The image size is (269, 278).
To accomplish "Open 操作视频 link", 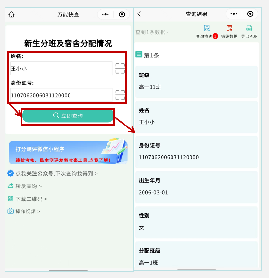I will (x=28, y=211).
